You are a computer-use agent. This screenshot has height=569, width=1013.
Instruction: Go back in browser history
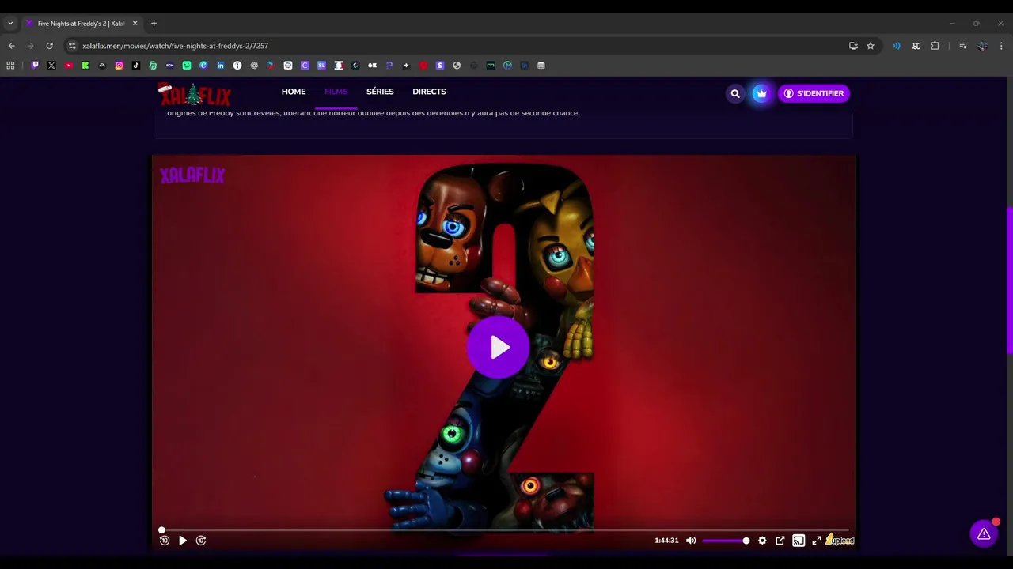click(11, 46)
